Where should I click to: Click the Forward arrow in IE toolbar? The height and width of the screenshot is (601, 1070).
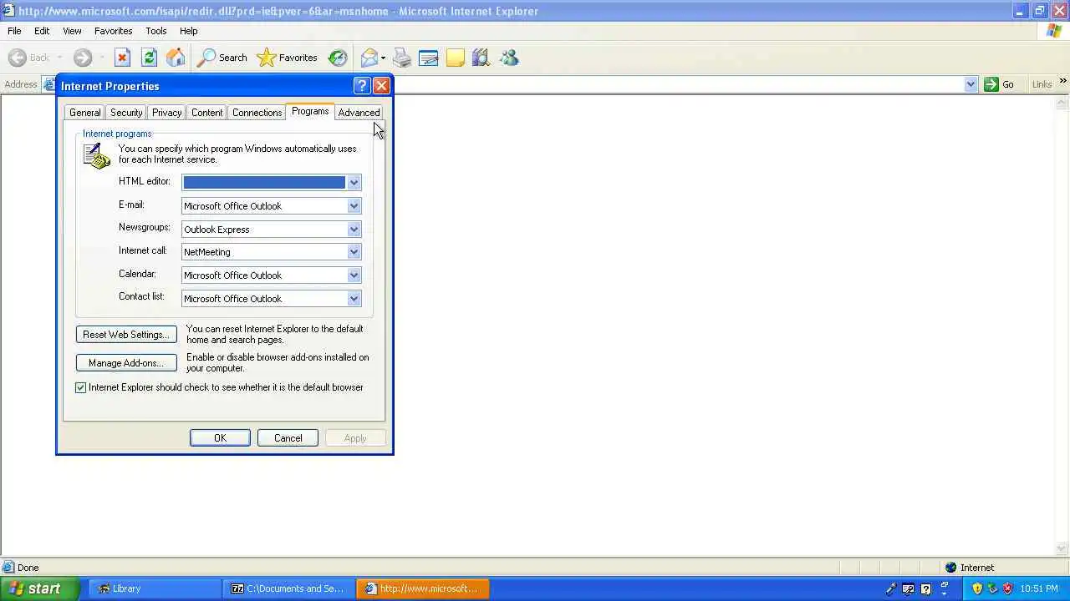82,58
